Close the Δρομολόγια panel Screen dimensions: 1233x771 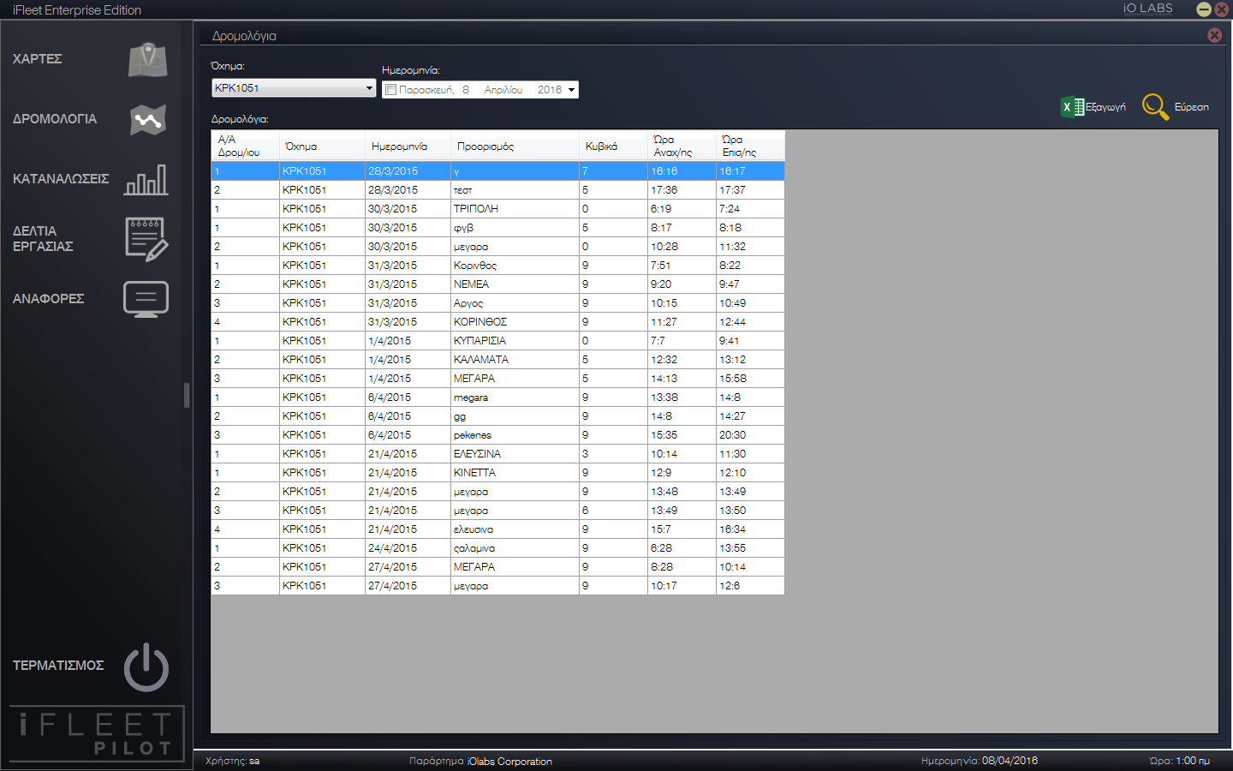pyautogui.click(x=1214, y=35)
